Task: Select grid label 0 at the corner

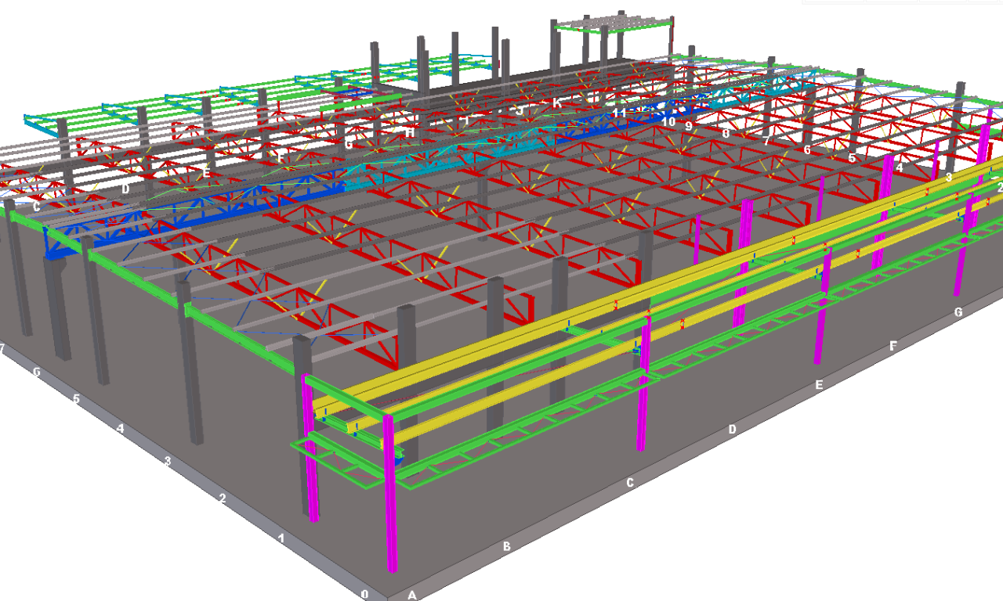Action: pyautogui.click(x=364, y=594)
